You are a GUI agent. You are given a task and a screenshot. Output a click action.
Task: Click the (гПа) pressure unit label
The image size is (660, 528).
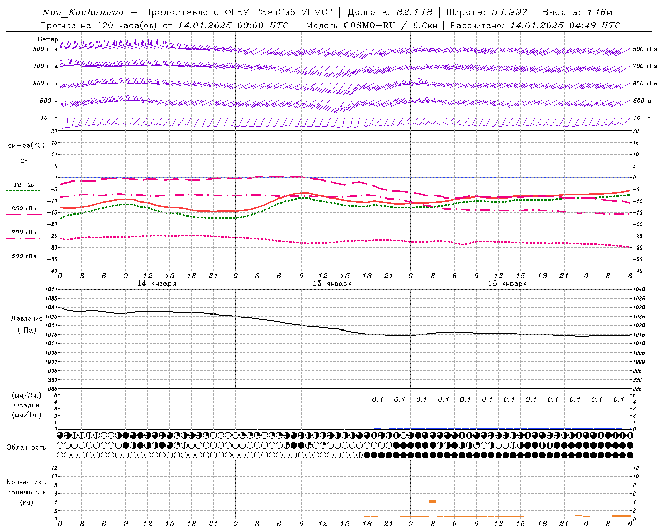pyautogui.click(x=27, y=330)
